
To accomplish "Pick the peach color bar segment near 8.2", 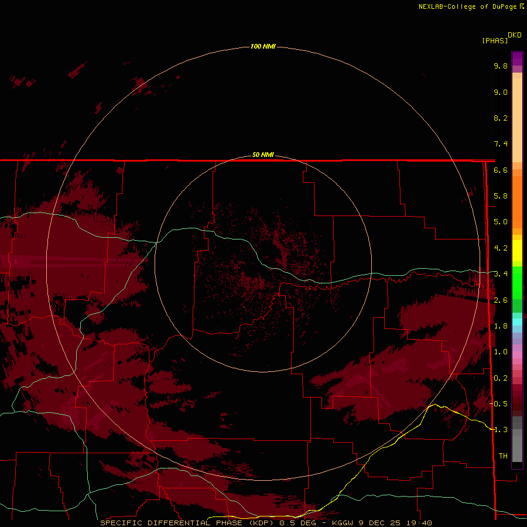I will (517, 119).
